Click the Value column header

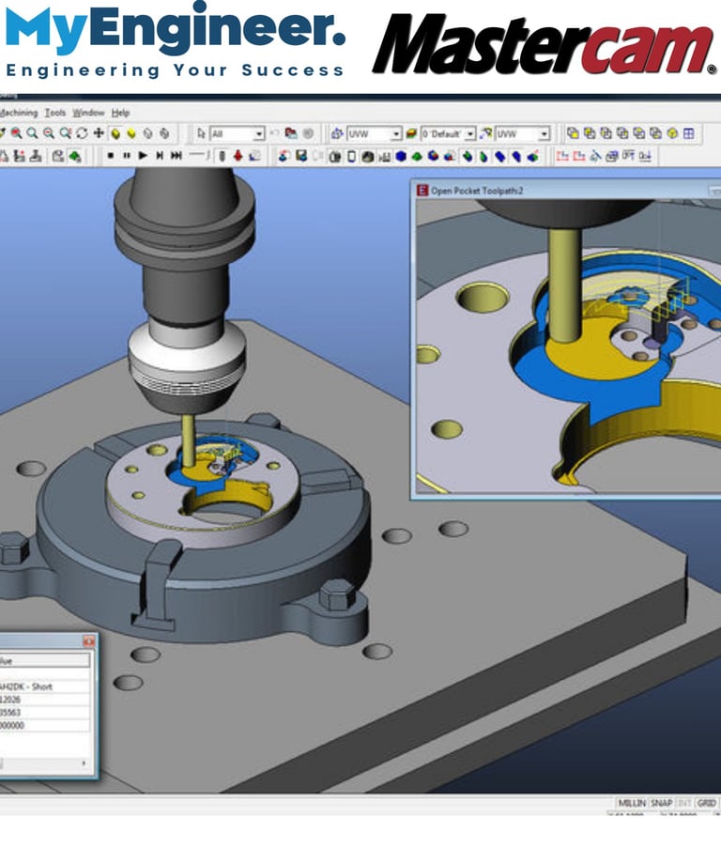[44, 660]
